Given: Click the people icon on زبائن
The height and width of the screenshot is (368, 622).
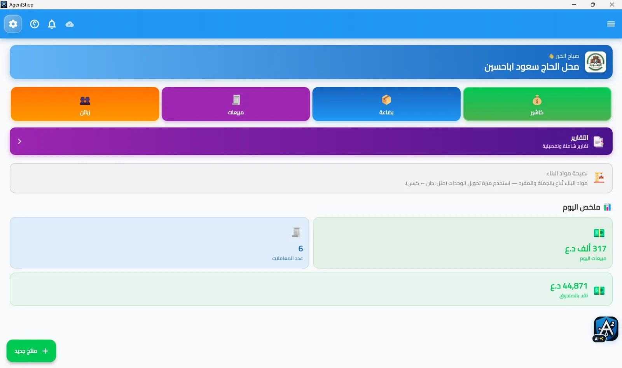Looking at the screenshot, I should tap(85, 100).
